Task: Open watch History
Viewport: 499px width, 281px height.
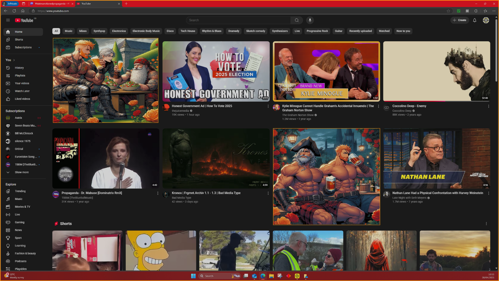Action: point(23,68)
